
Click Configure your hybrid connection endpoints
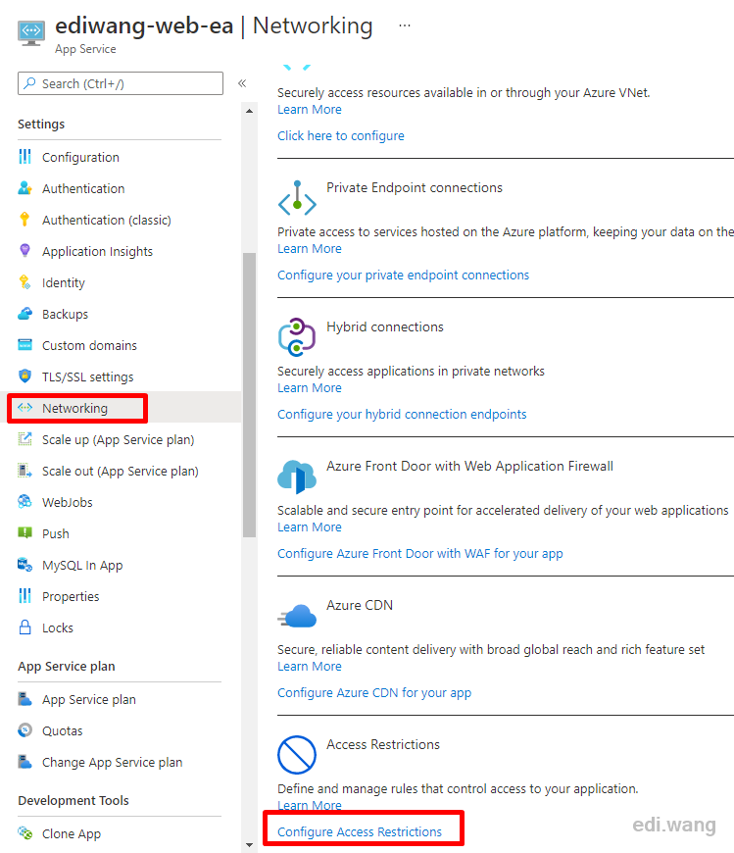[x=402, y=414]
